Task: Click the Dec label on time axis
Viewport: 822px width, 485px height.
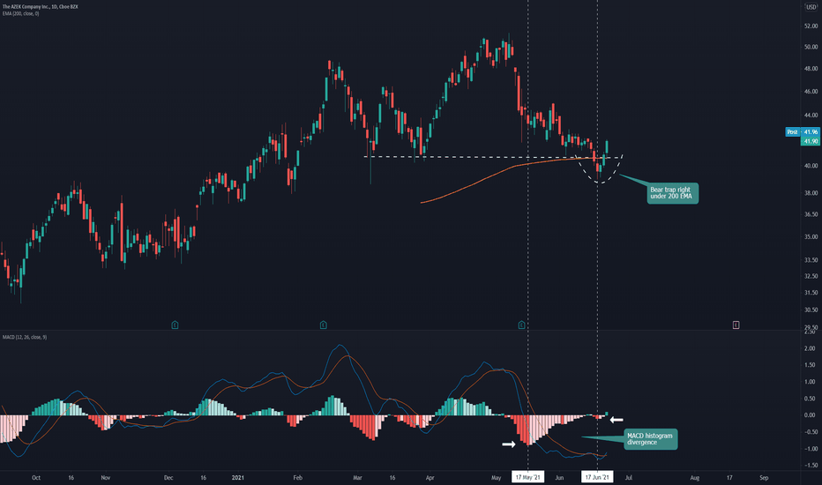Action: tap(168, 478)
